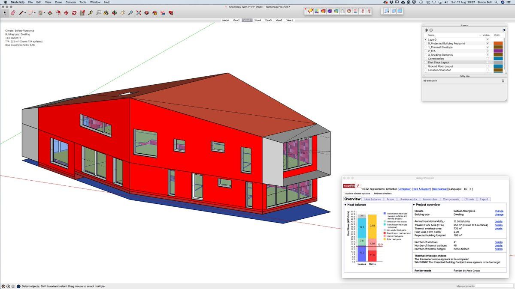The width and height of the screenshot is (515, 289).
Task: Show the Construction layer
Action: pos(487,59)
